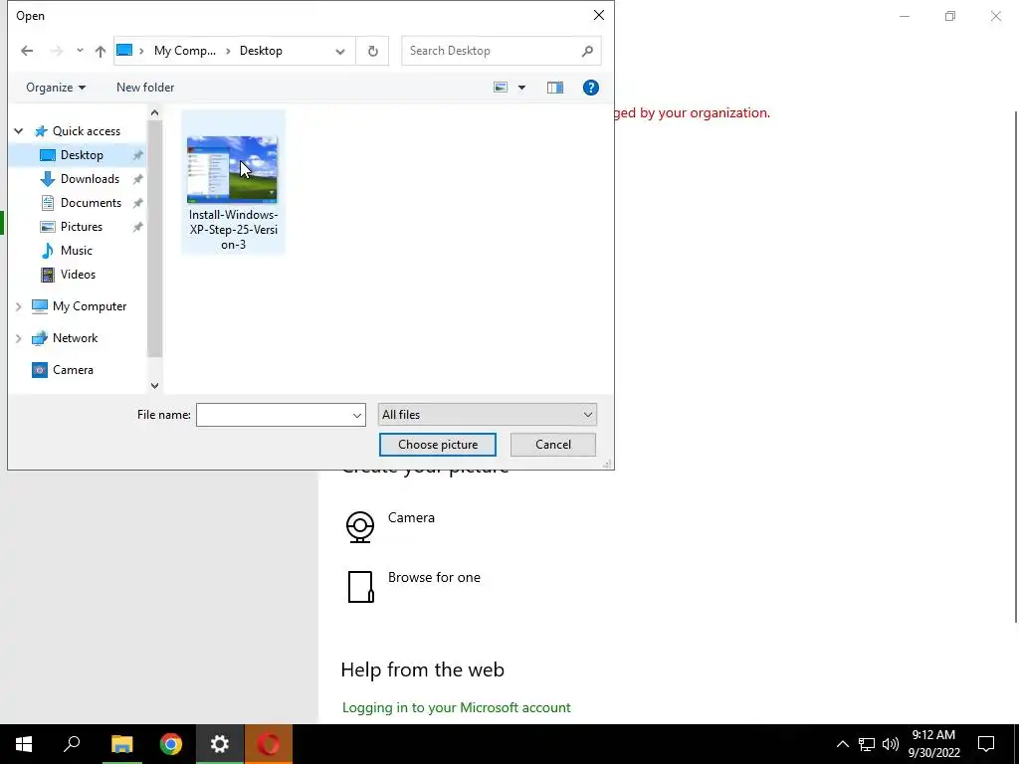Click Desktop in the address path
1019x764 pixels.
click(261, 51)
